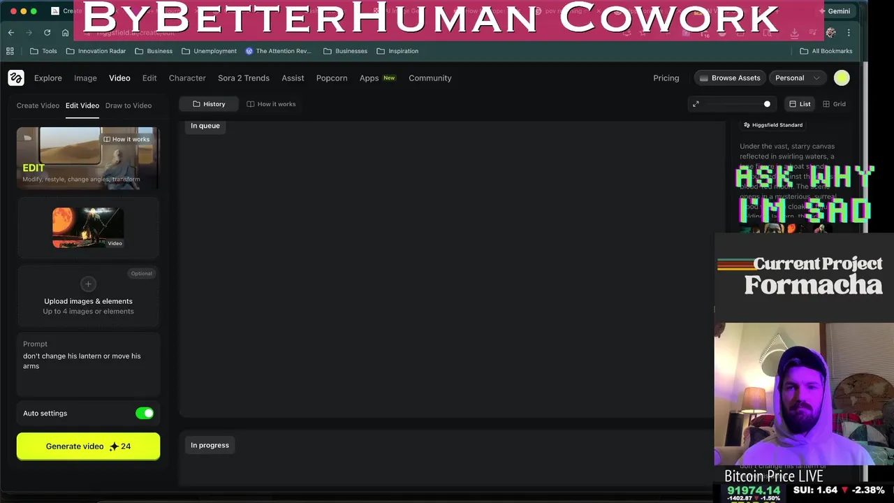Adjust the thumbnail size slider
The image size is (894, 503).
pos(738,104)
